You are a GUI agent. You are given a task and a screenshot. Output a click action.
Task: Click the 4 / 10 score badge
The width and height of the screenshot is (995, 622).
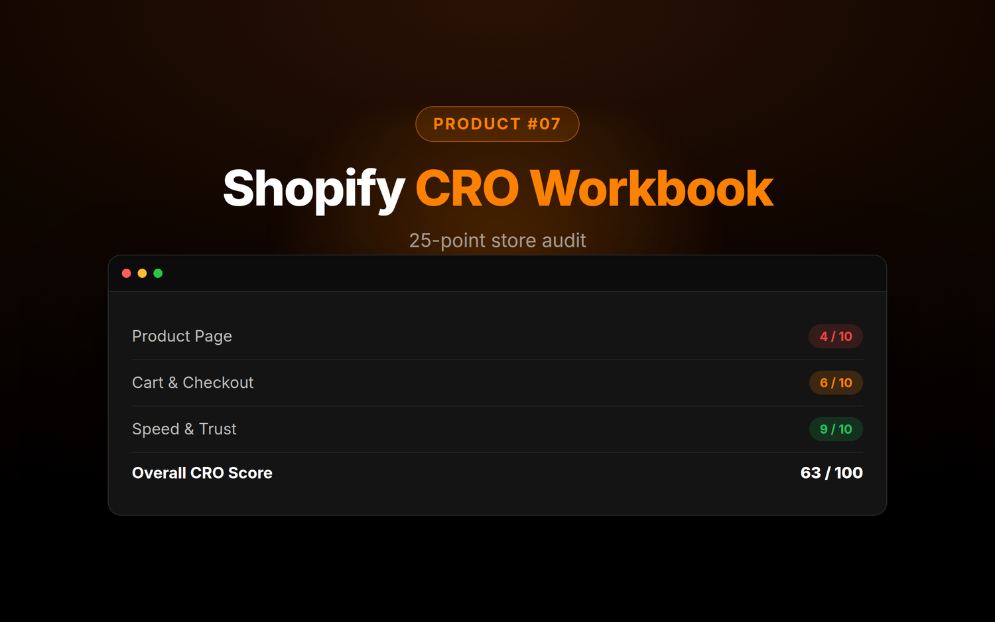836,336
